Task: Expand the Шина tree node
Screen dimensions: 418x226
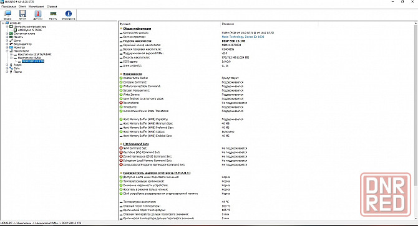Action: click(x=7, y=40)
